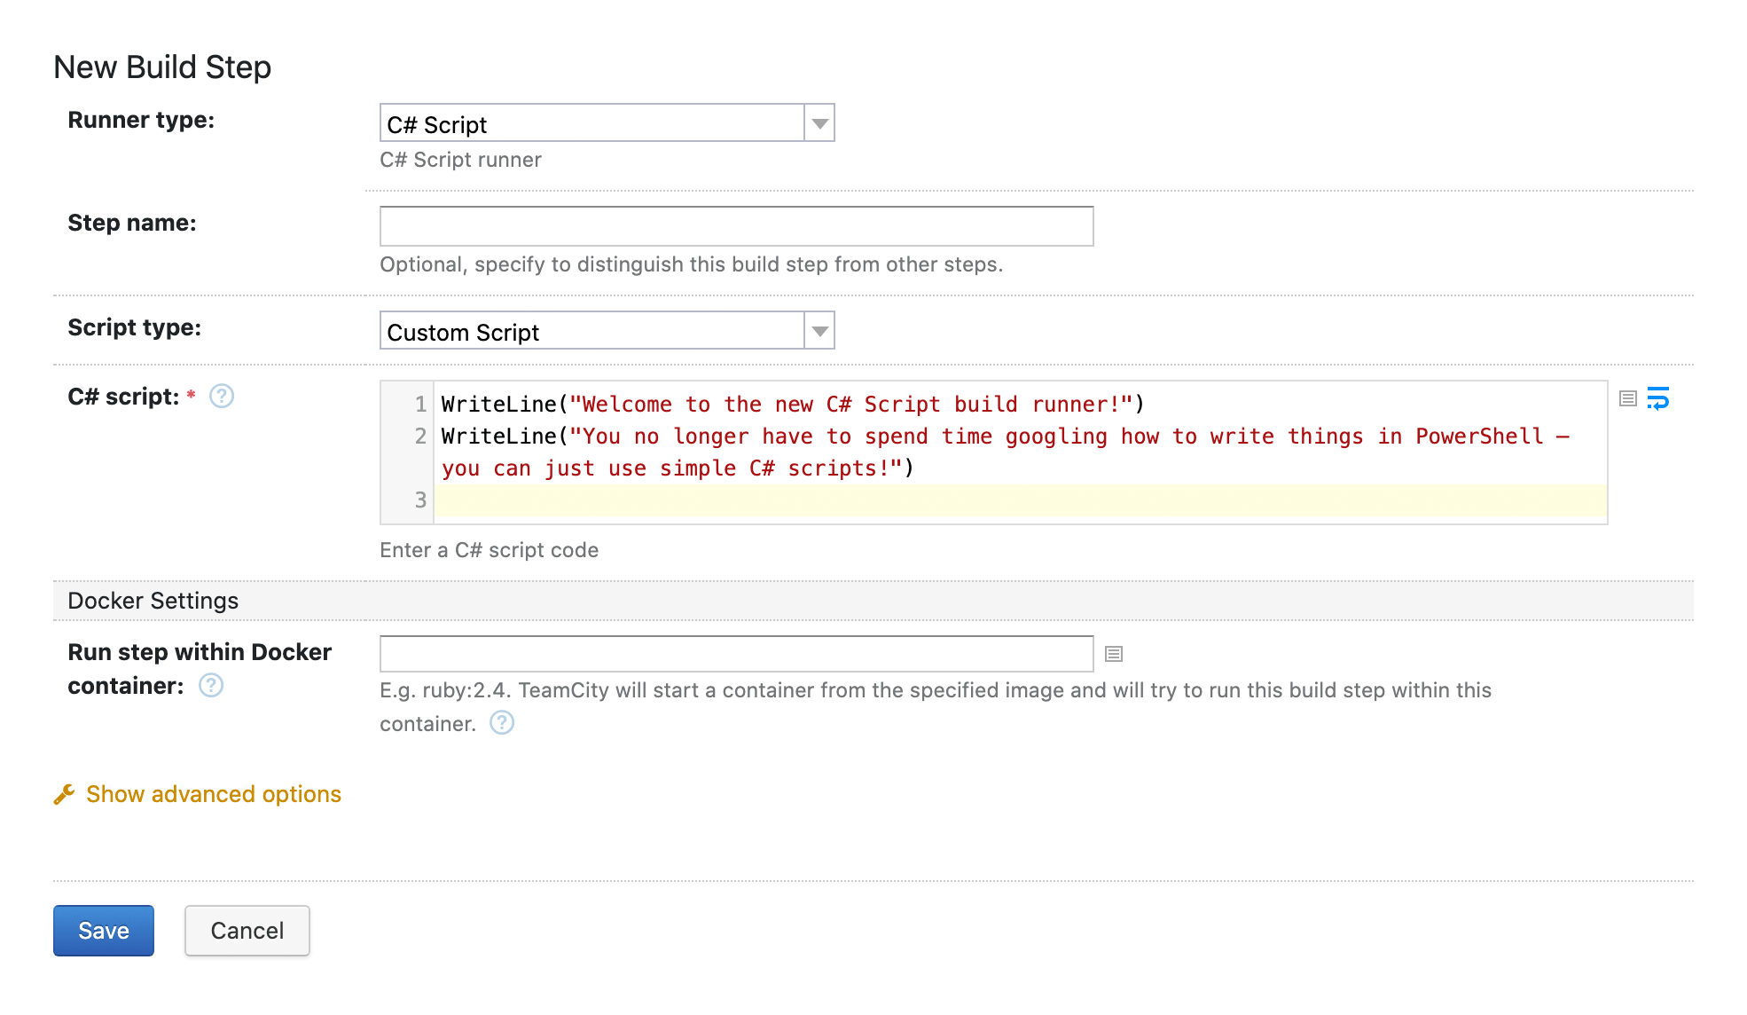Click help icon beside Docker container label

coord(211,686)
